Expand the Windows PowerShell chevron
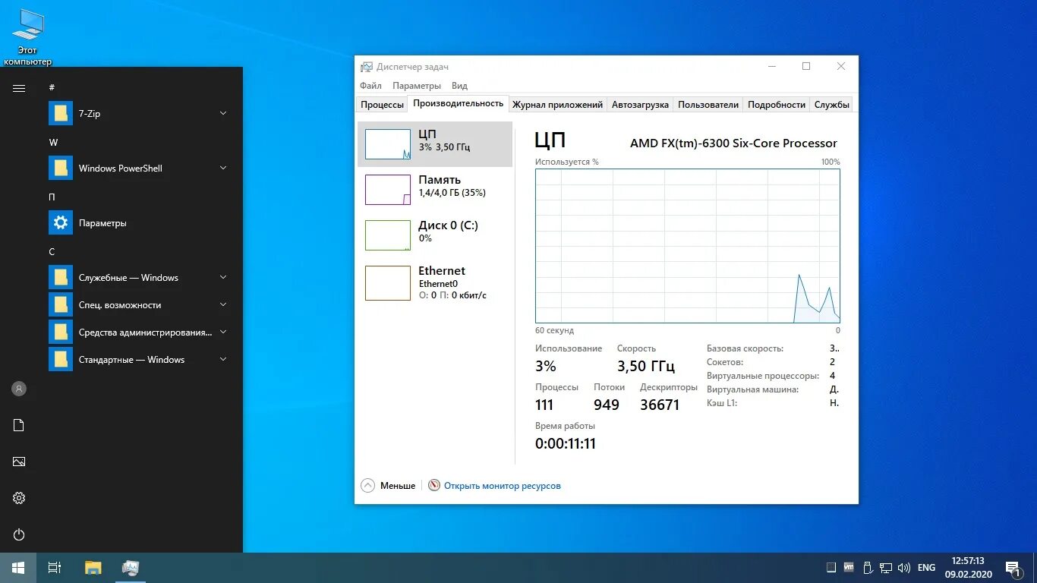The width and height of the screenshot is (1037, 583). pos(223,168)
